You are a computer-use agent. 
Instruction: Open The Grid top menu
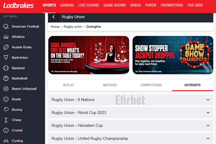pyautogui.click(x=195, y=5)
